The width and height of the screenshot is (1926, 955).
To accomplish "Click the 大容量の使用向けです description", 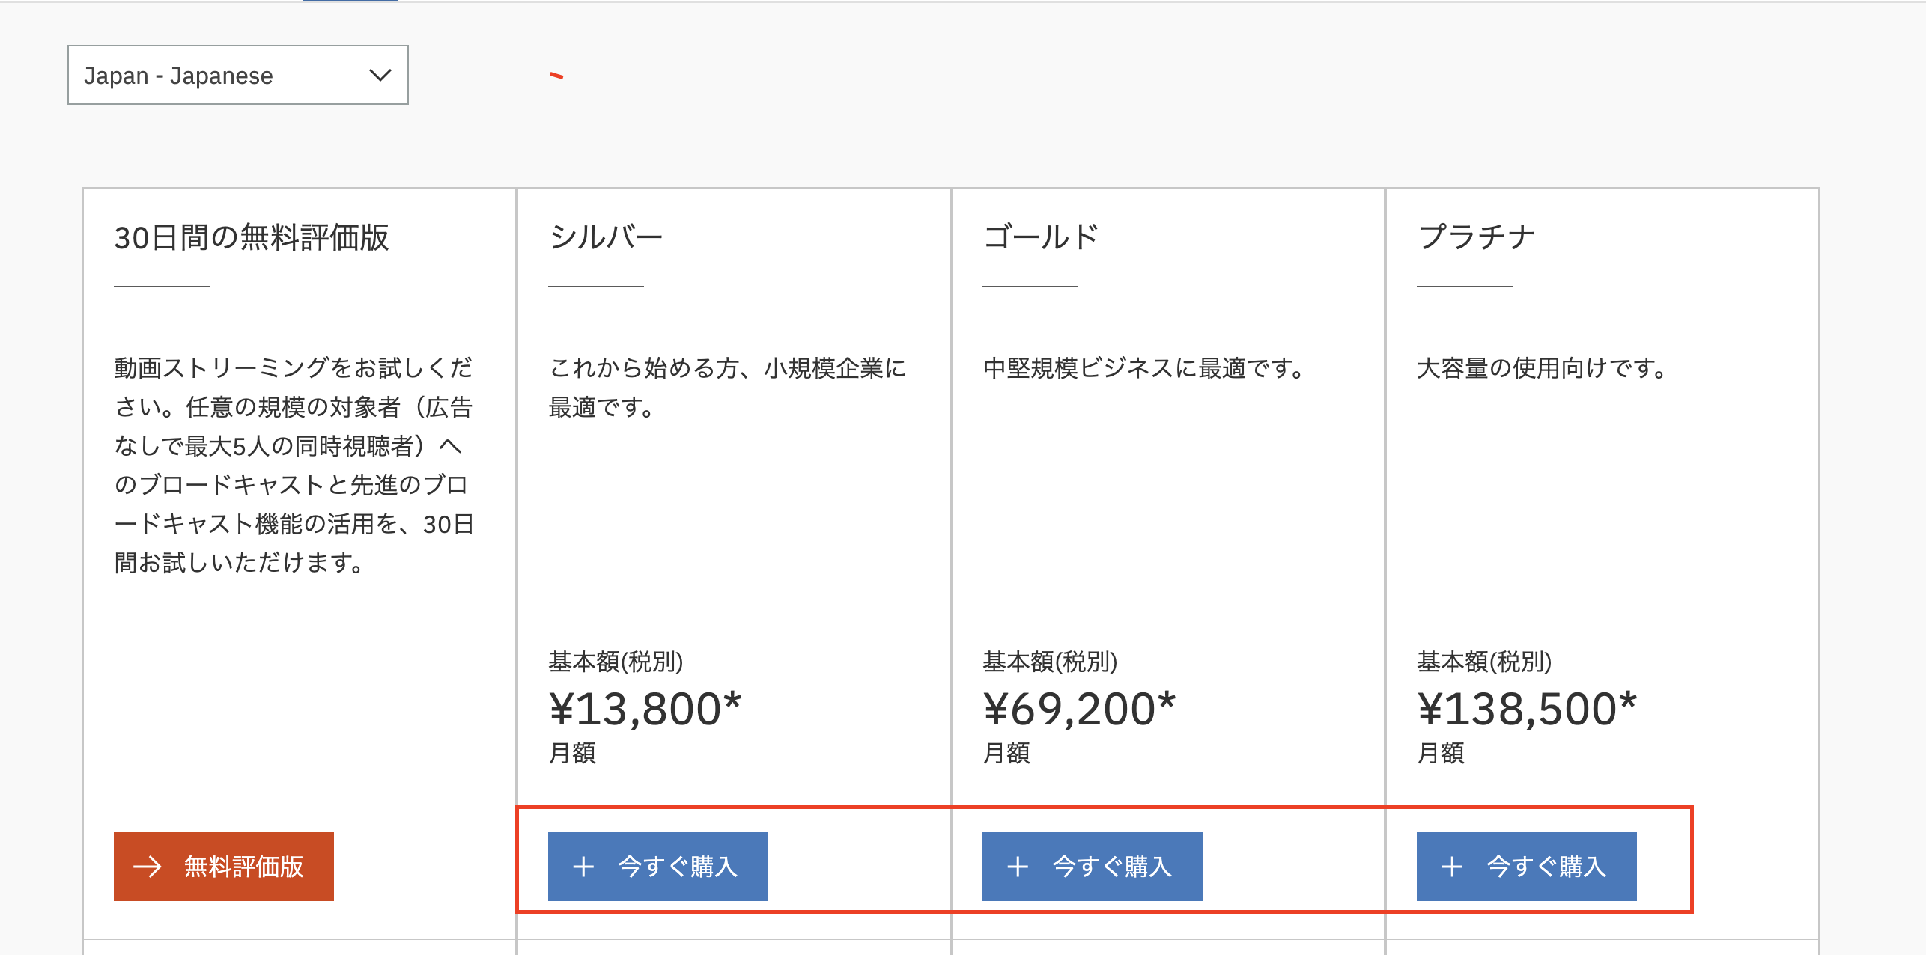I will click(x=1543, y=368).
